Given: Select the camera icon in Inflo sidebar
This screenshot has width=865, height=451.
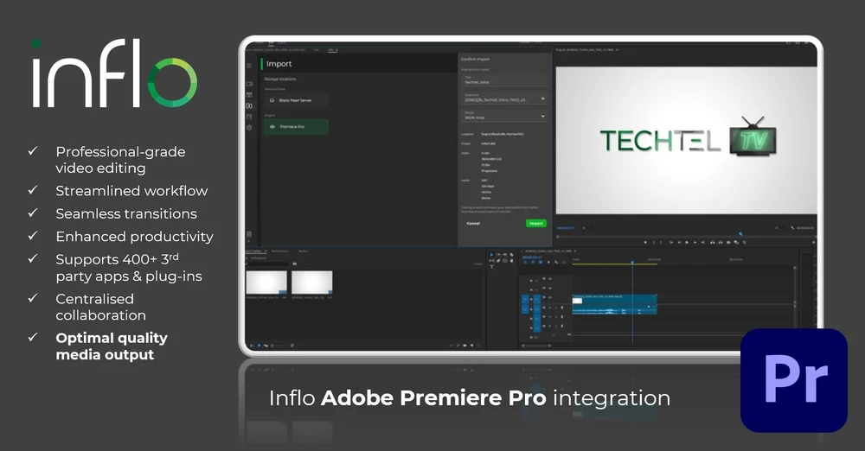Looking at the screenshot, I should click(249, 84).
